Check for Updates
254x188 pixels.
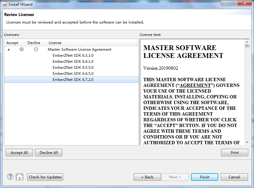[45, 177]
